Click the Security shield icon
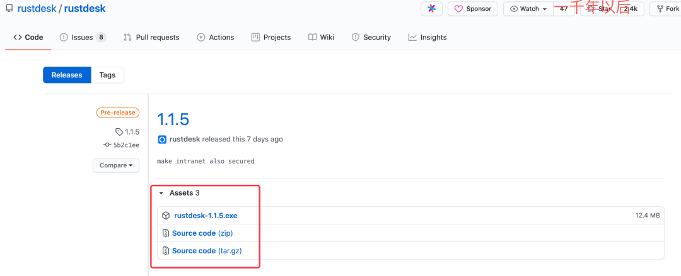 (x=355, y=37)
